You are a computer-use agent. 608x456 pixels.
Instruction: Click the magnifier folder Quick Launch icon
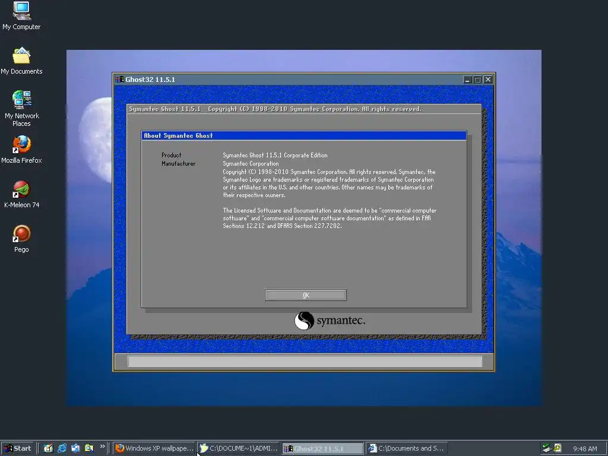point(89,448)
